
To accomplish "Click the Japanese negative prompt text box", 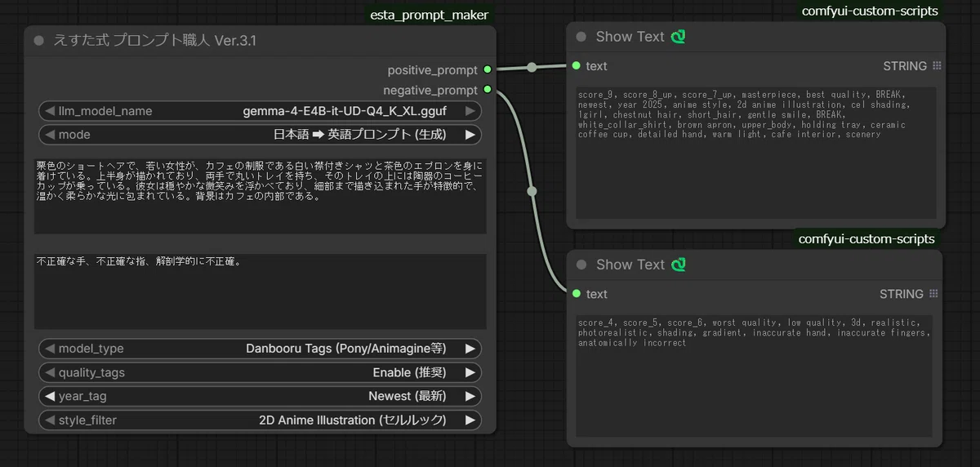I will point(260,291).
